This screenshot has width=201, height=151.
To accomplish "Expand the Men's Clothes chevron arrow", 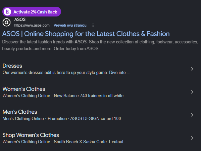I will [x=192, y=115].
